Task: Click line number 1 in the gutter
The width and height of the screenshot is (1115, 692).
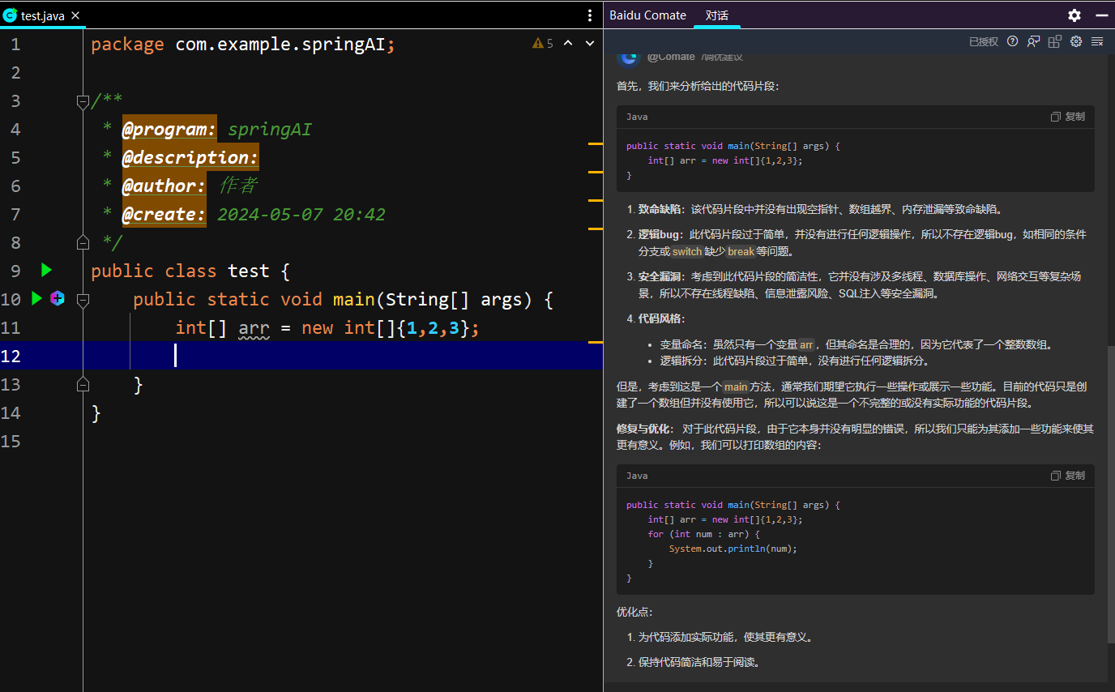Action: point(15,44)
